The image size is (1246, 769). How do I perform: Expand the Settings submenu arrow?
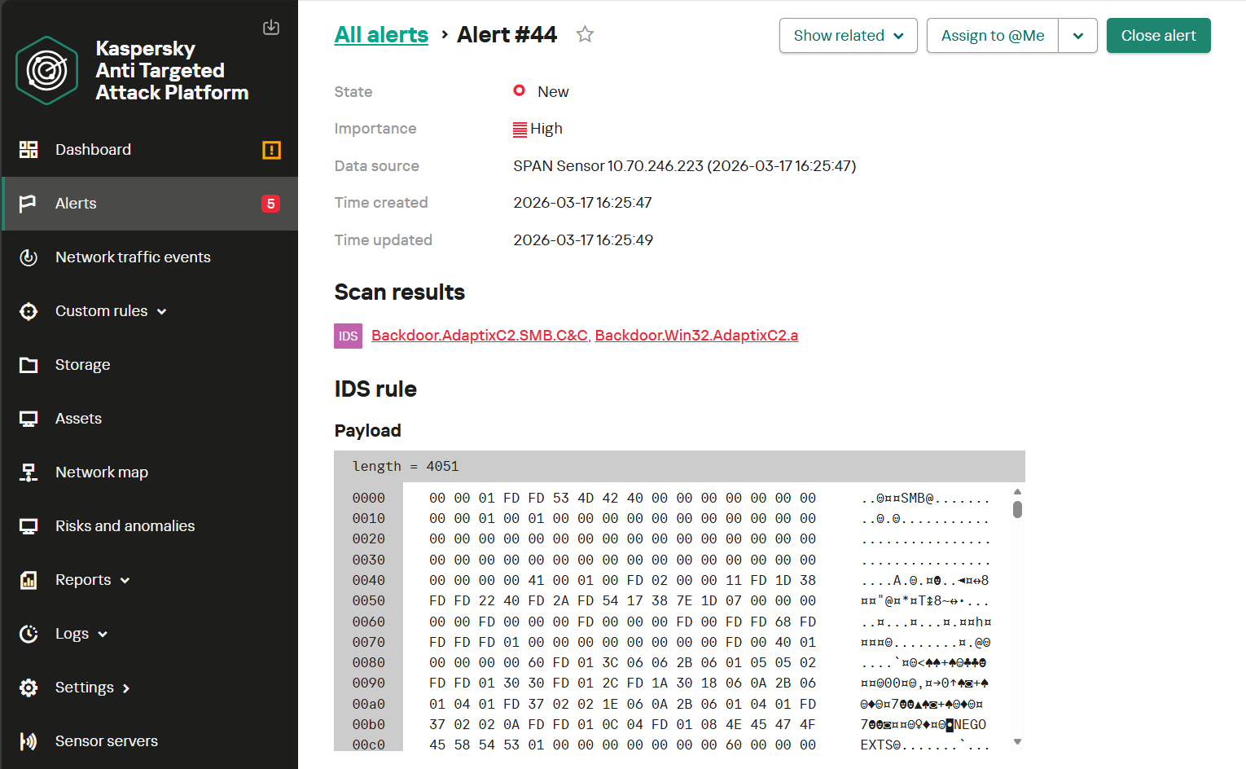[126, 688]
